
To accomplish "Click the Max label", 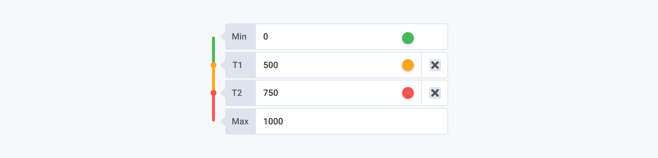I will pos(240,121).
